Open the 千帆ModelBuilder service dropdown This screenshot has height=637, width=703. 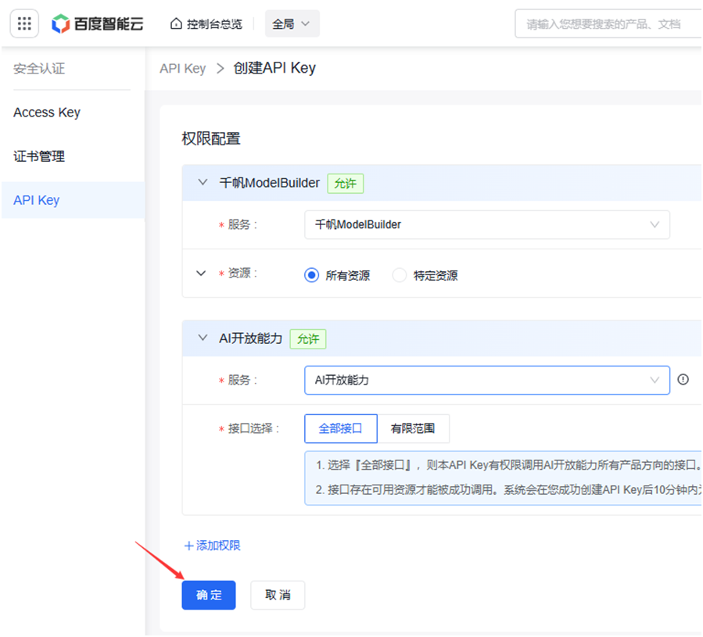[x=487, y=224]
